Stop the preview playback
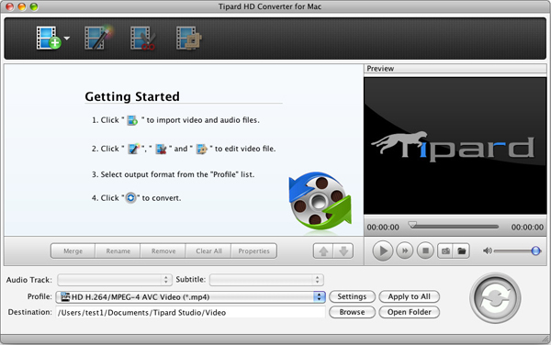 coord(425,250)
